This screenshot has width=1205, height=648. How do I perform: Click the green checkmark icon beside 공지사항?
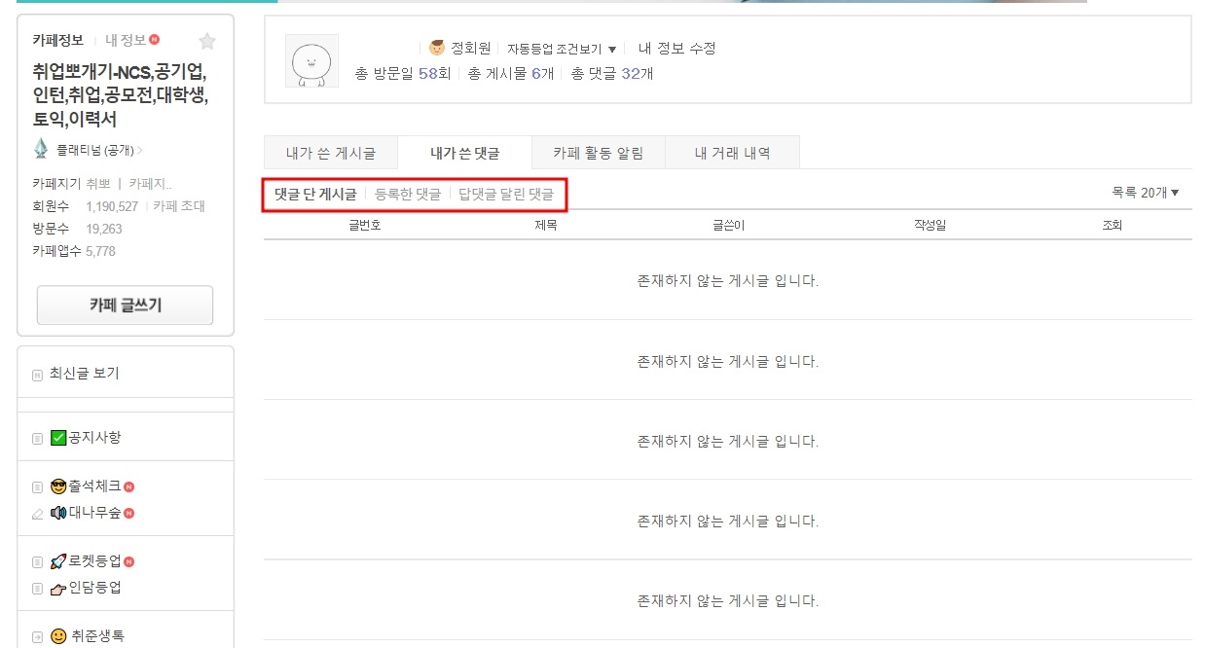[x=57, y=436]
